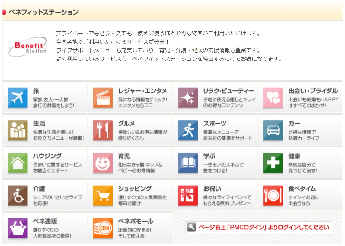345x246 pixels.
Task: Click intro line 全国各地でご利用いただけるサービスが豊富!
Action: point(112,42)
